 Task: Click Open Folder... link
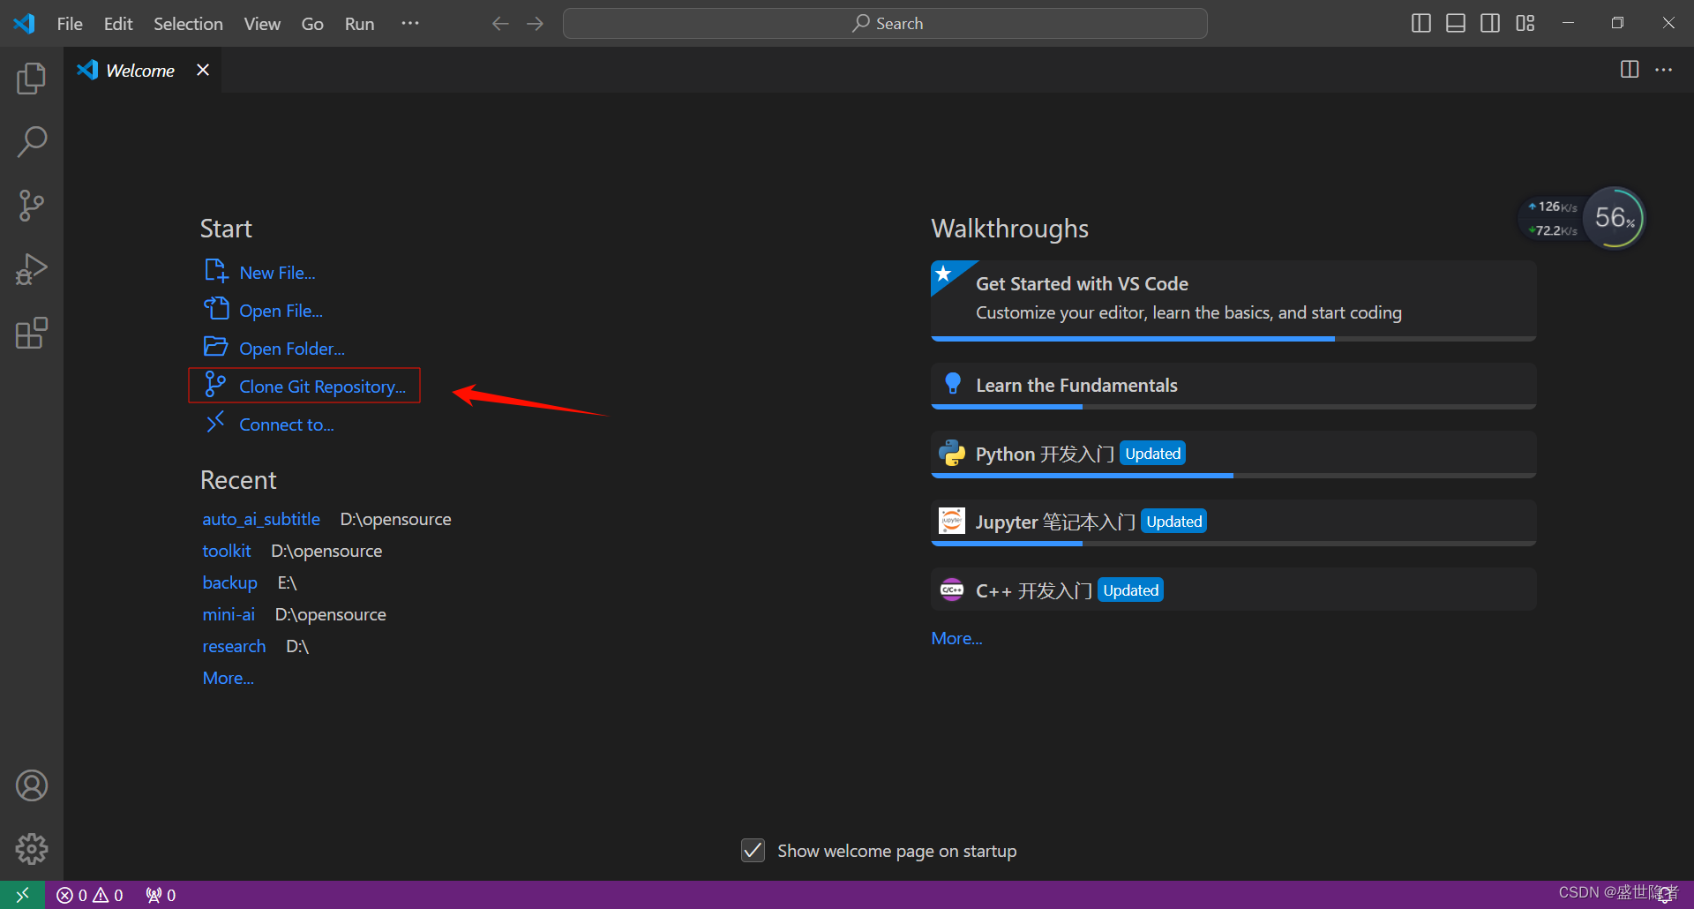[292, 349]
